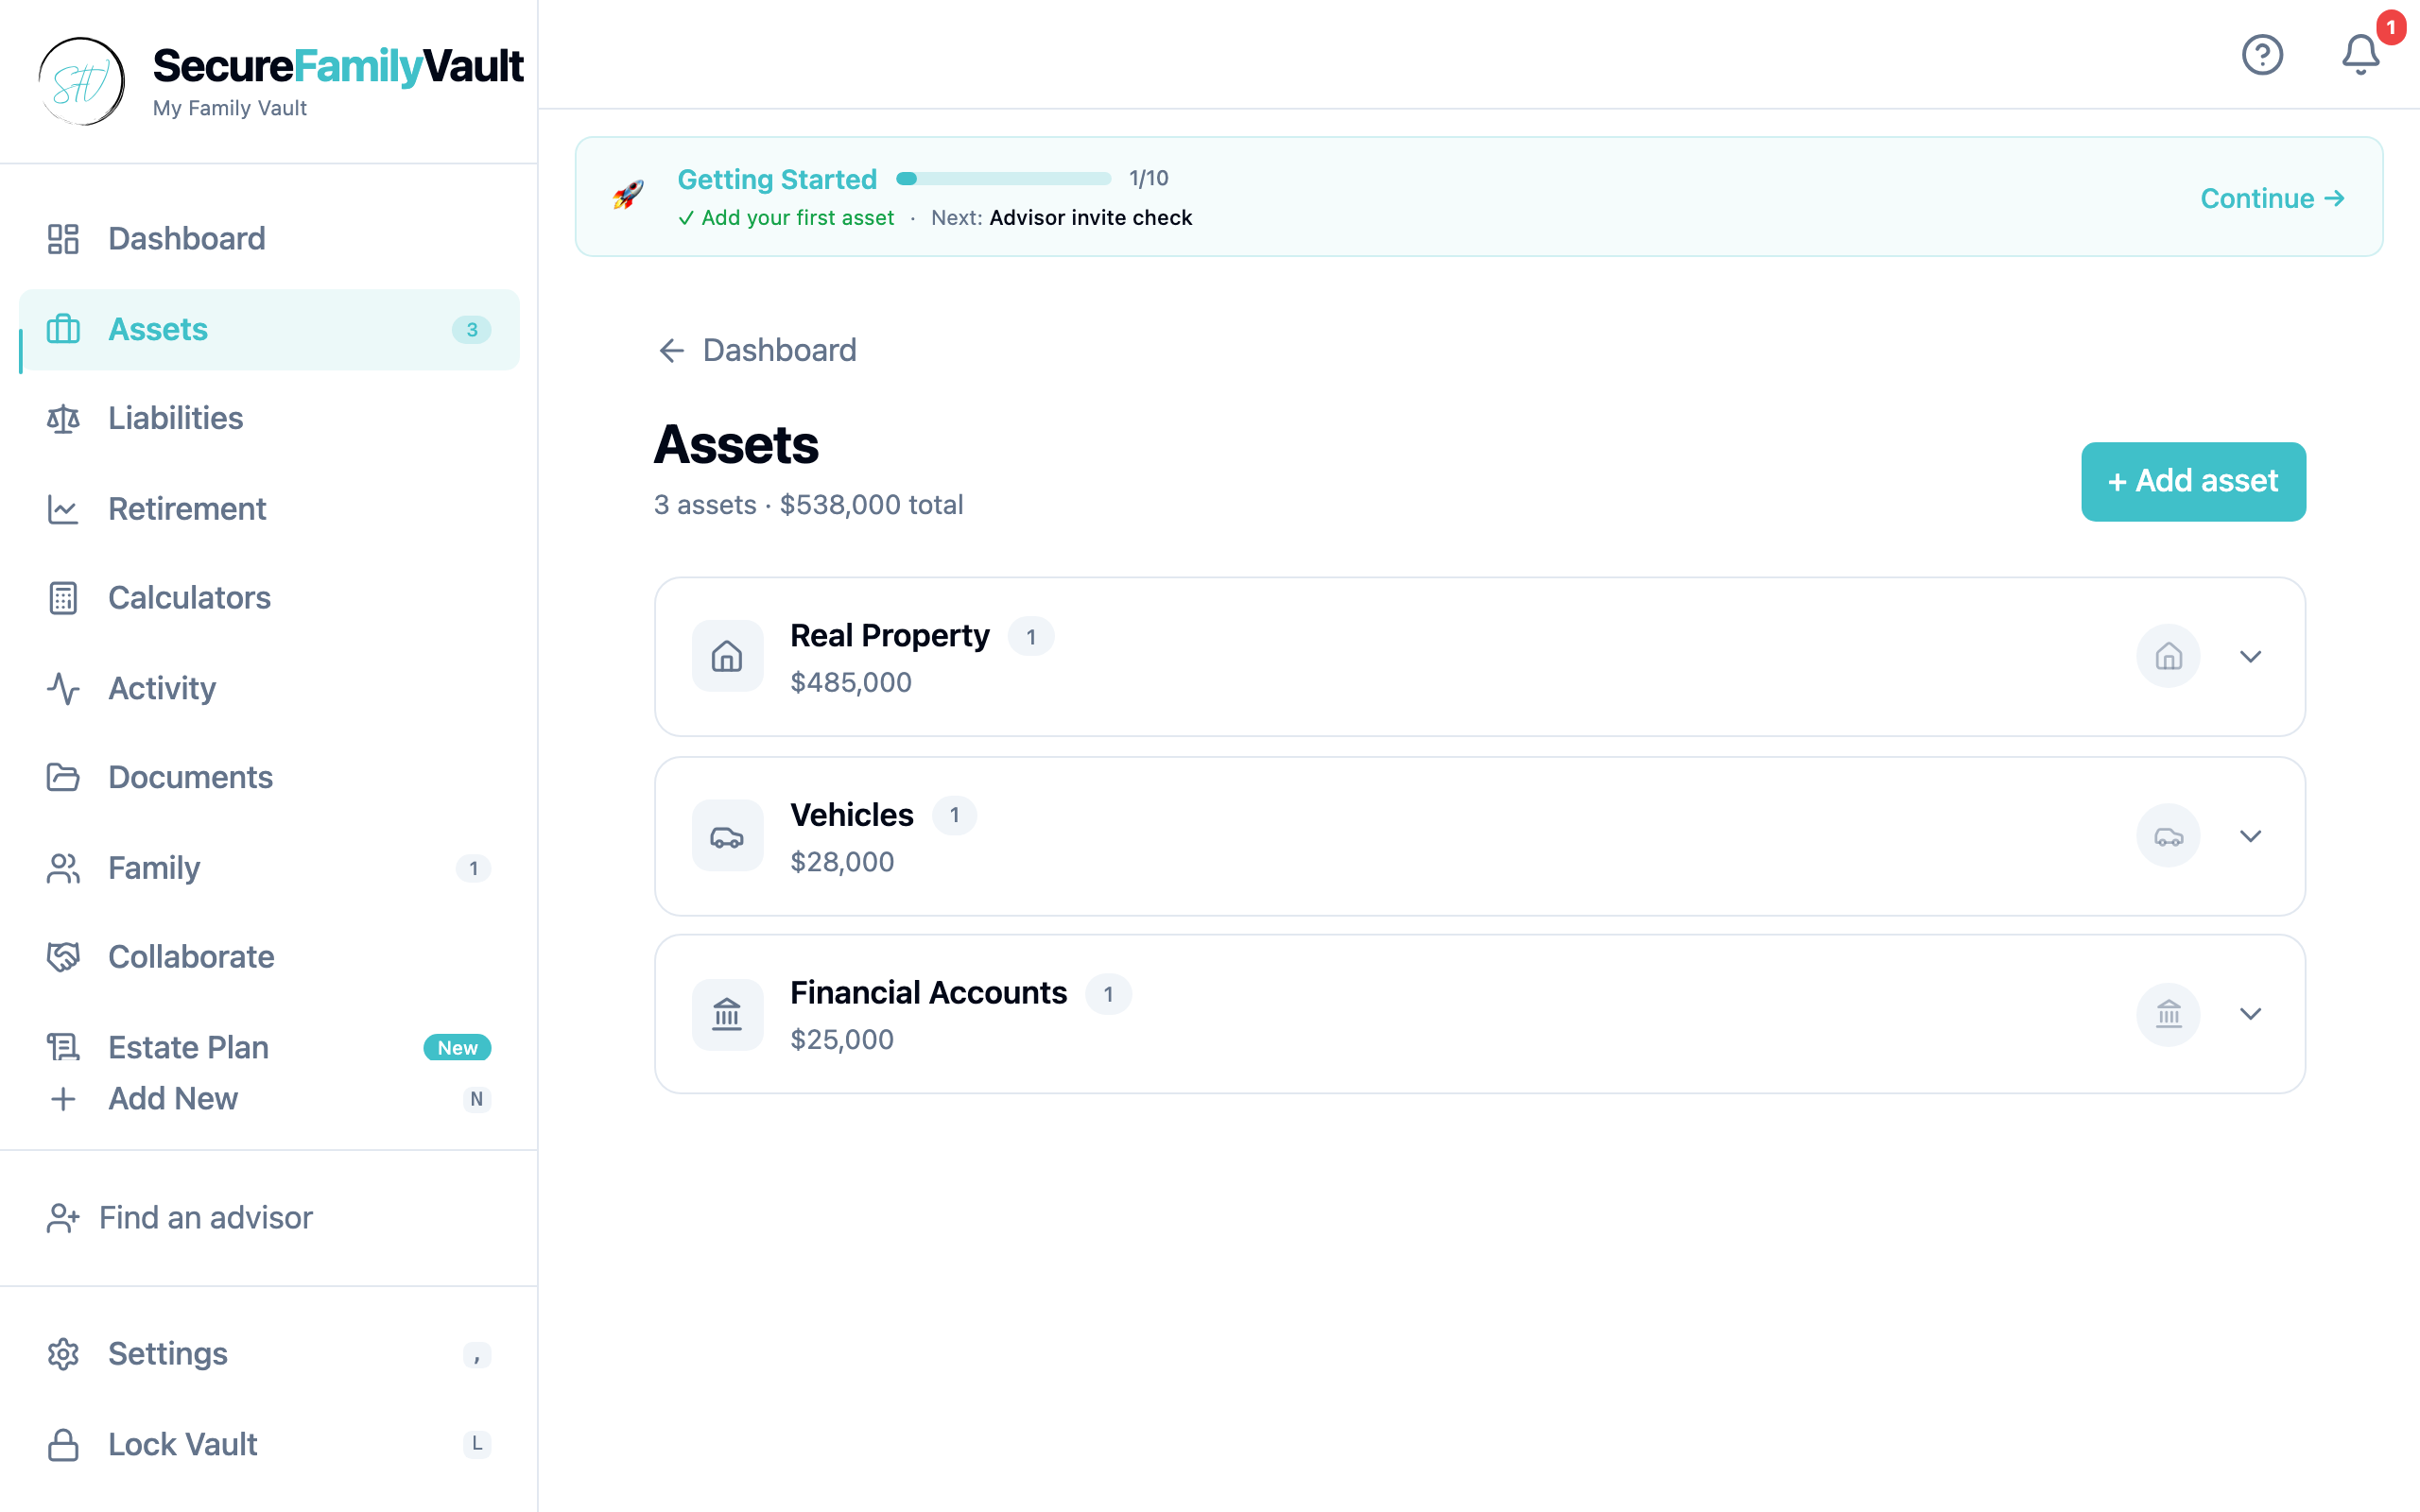
Task: Click the Getting Started title
Action: [x=777, y=179]
